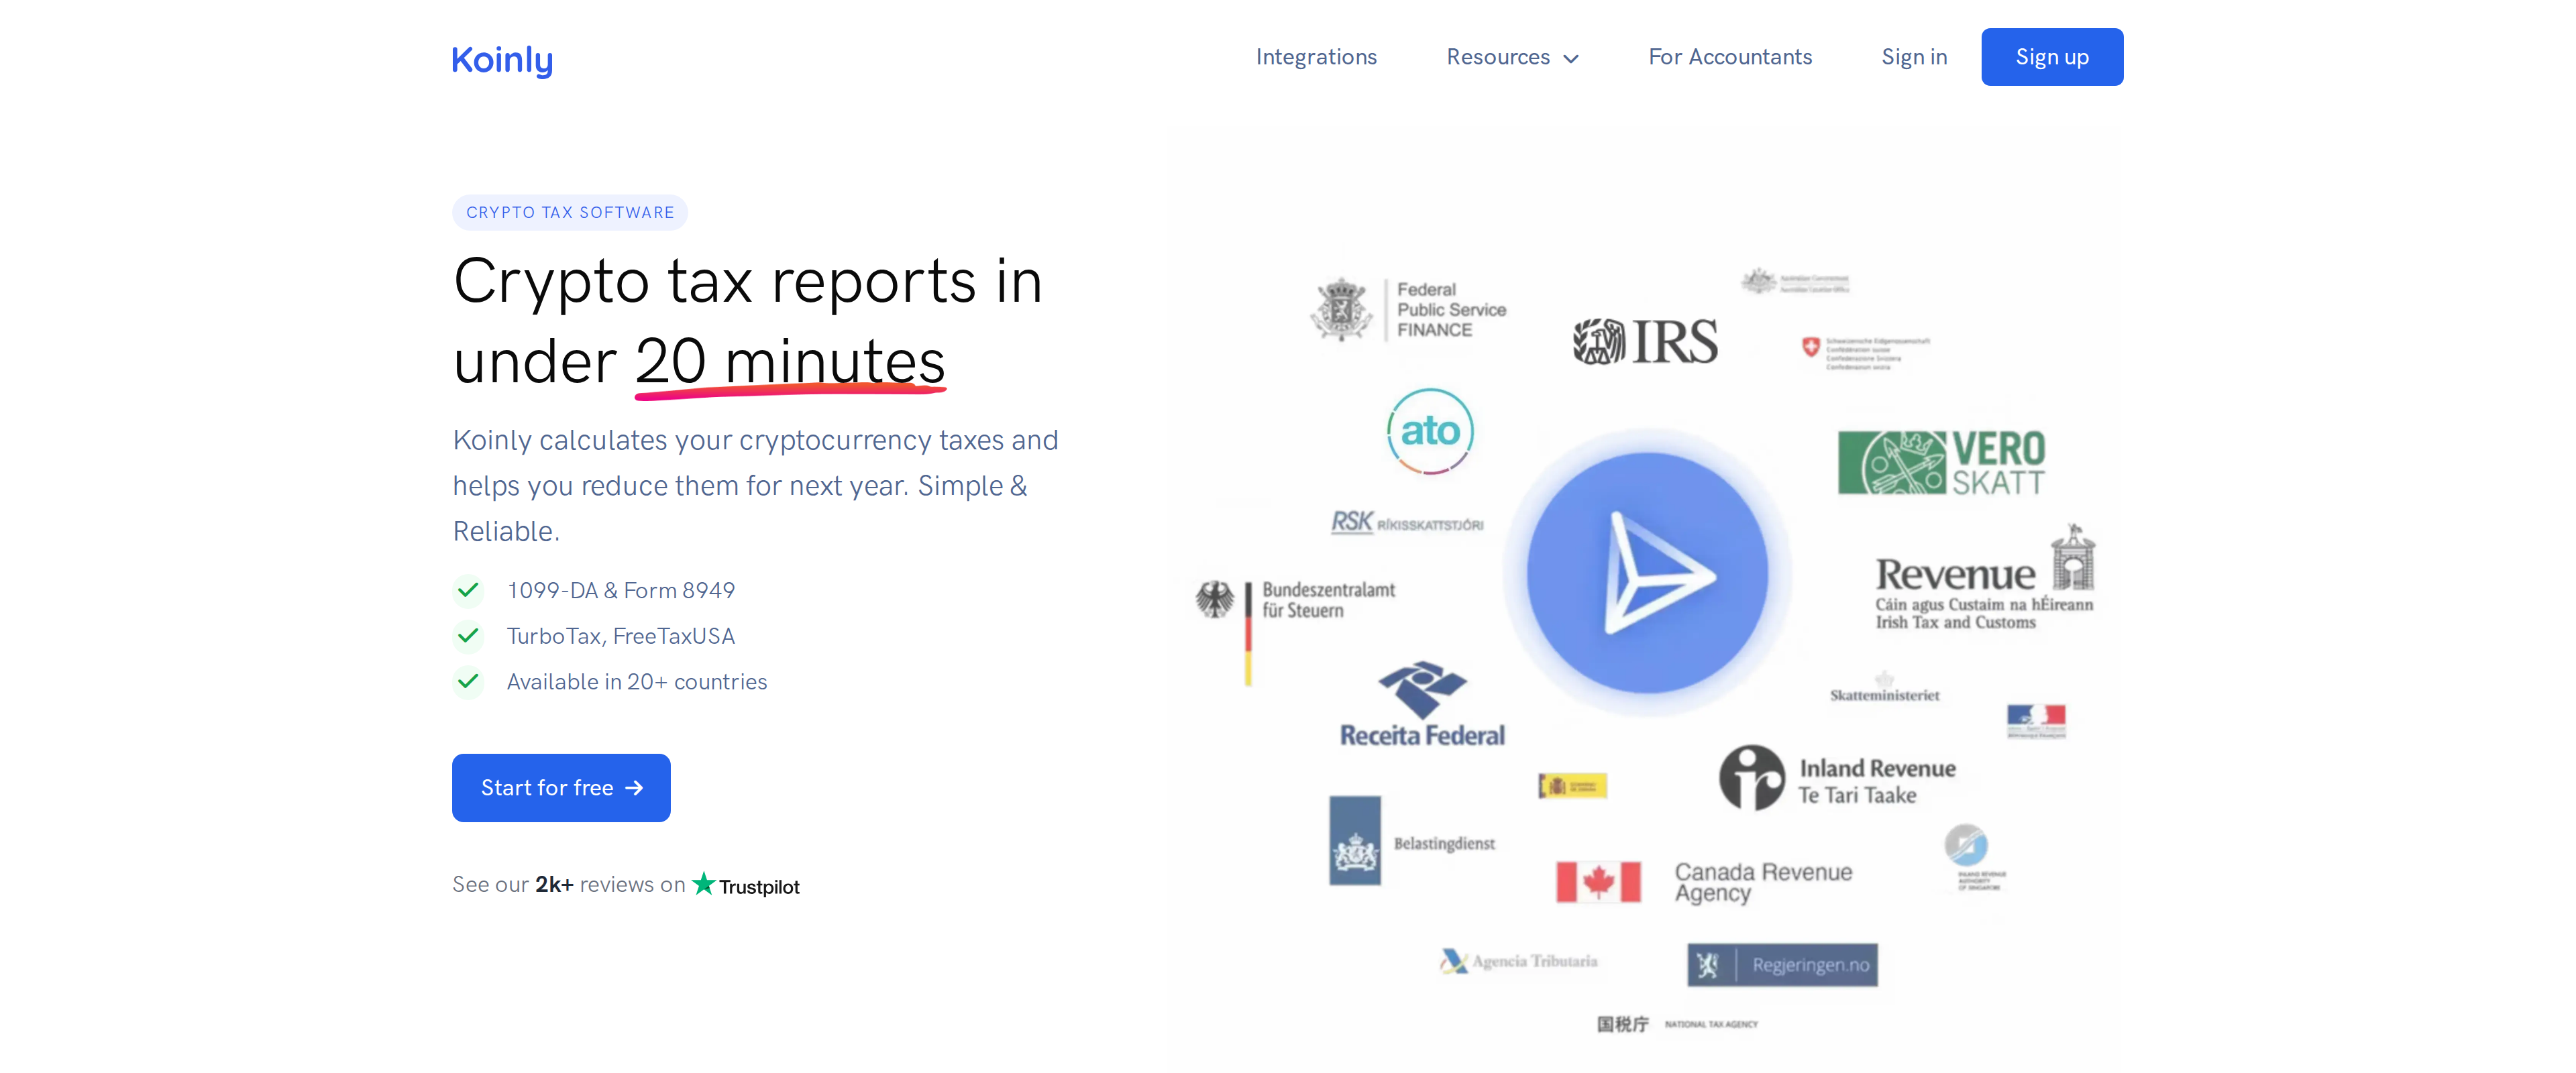Click the Inland Revenue Authority of Singapore logo
Viewport: 2576px width, 1073px height.
[x=1974, y=858]
